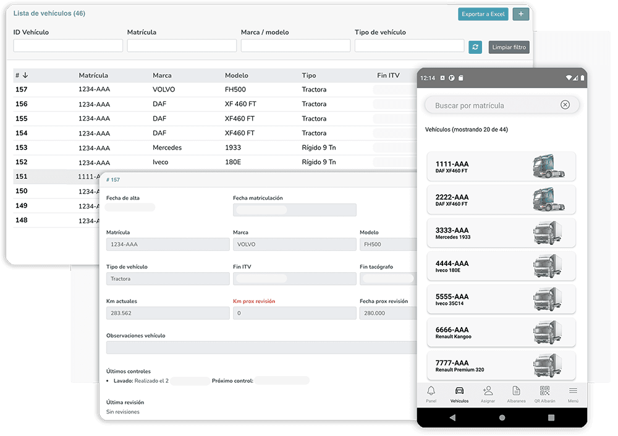Click the Modelo field showing FH500
Image resolution: width=618 pixels, height=436 pixels.
pyautogui.click(x=388, y=244)
